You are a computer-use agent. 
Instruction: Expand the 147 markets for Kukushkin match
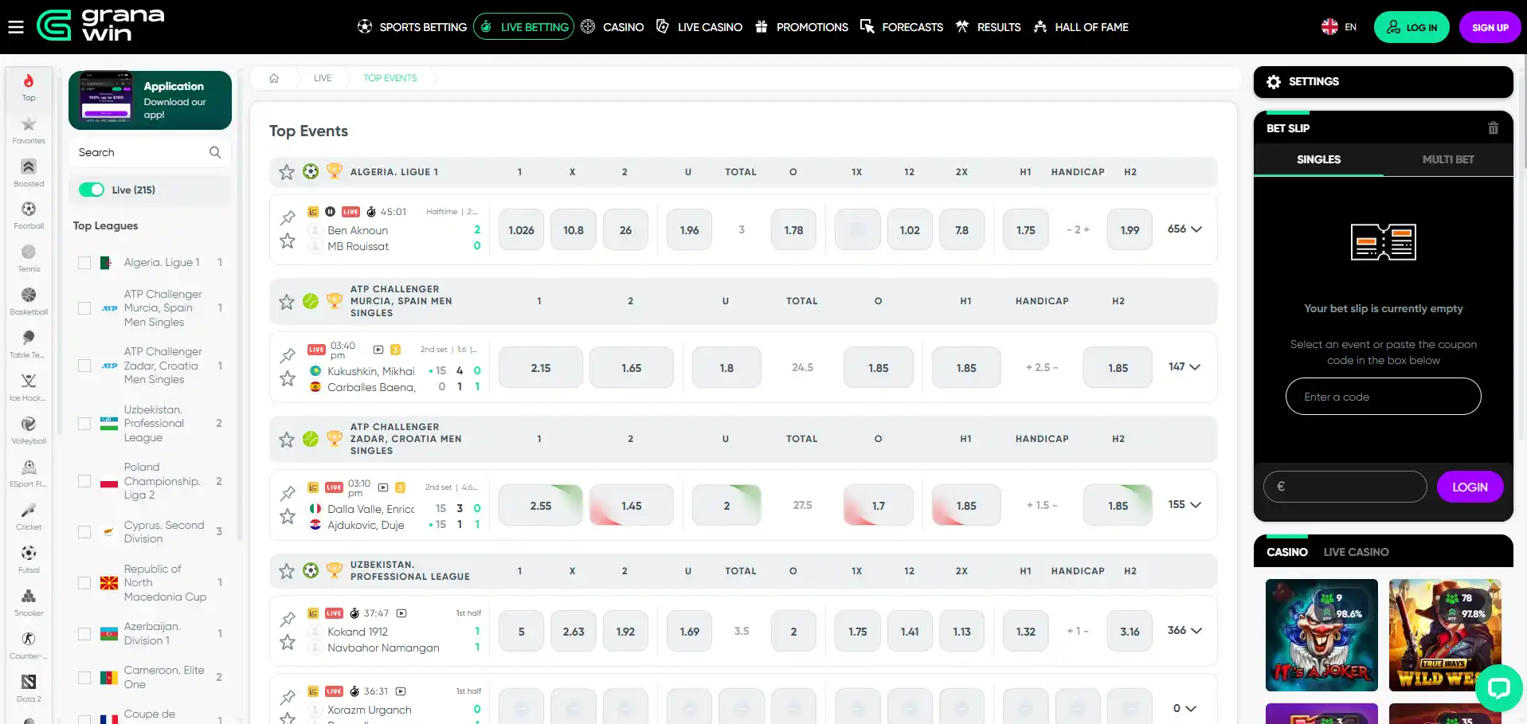click(1184, 367)
